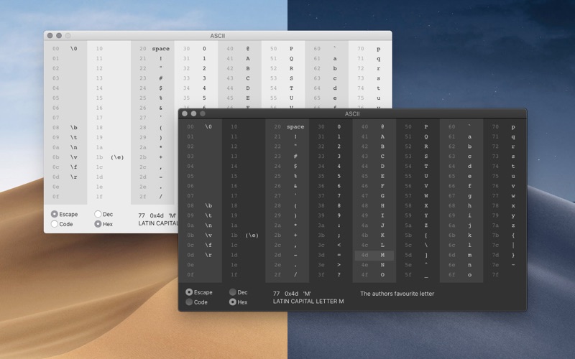The width and height of the screenshot is (575, 359).
Task: Click the 41 A row in dark window
Action: click(x=374, y=136)
